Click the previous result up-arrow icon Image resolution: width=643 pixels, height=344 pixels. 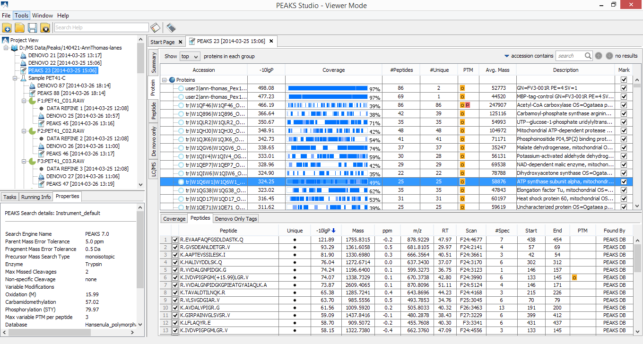tap(599, 56)
